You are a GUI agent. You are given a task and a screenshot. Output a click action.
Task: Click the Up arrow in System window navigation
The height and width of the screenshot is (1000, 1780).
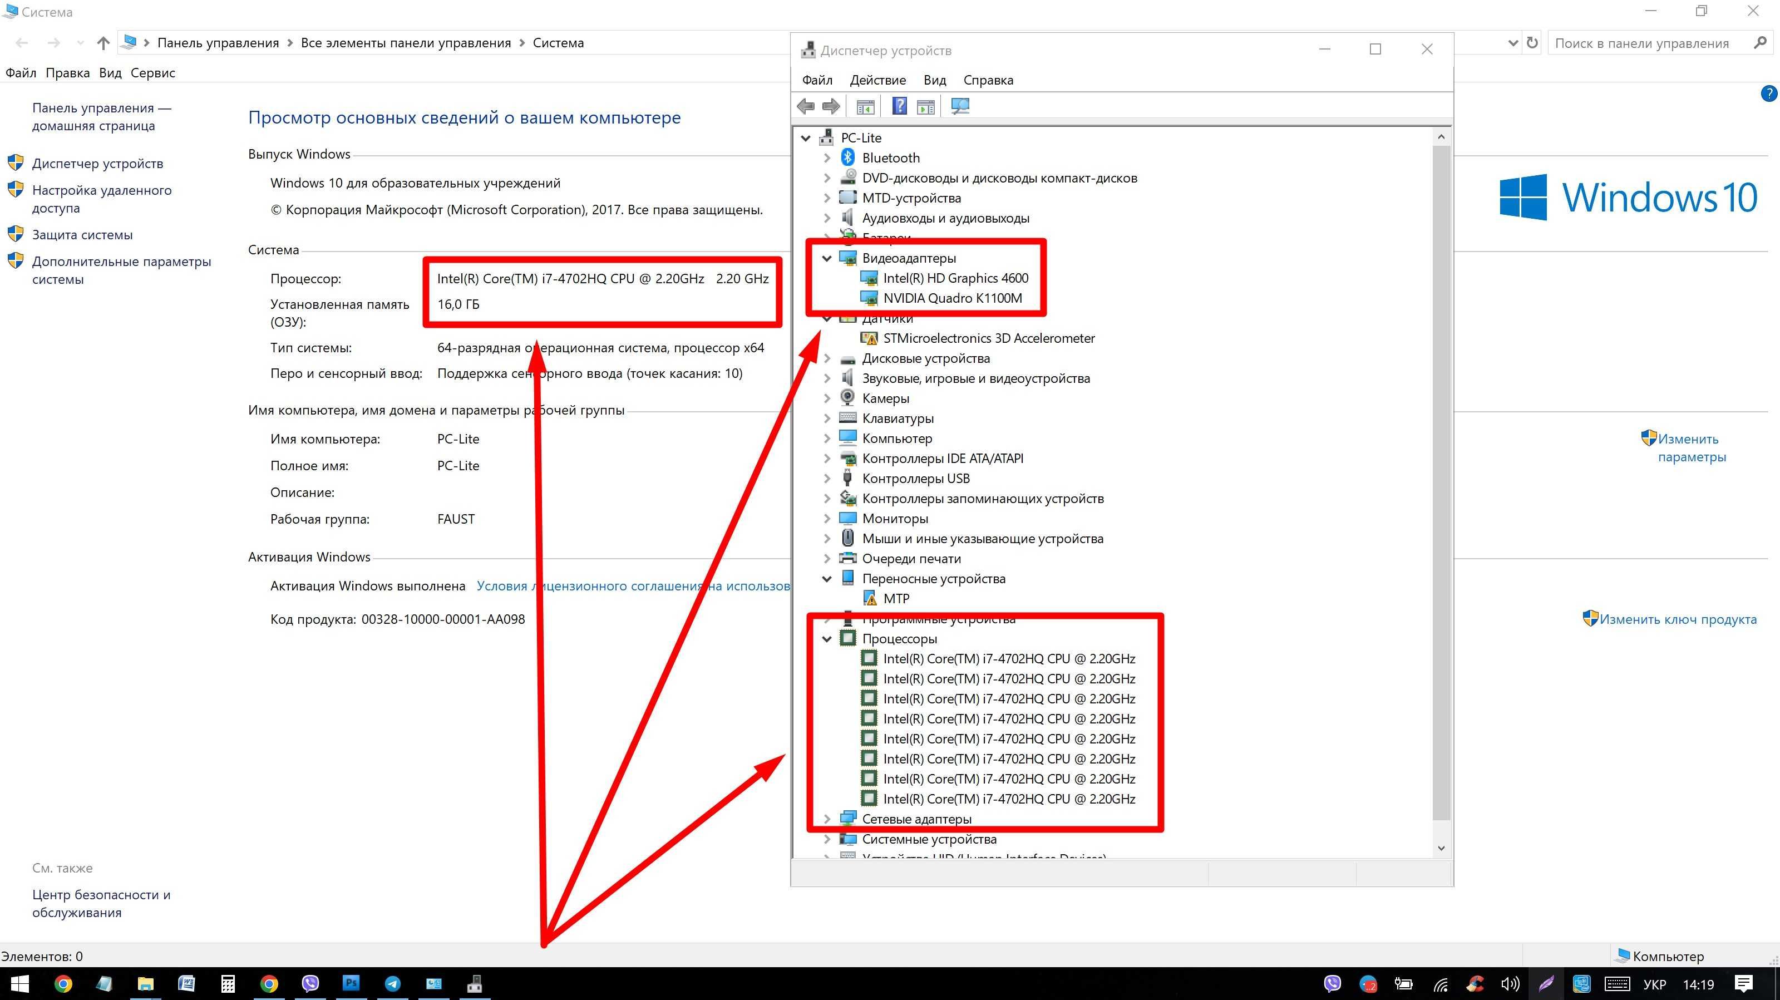[103, 43]
